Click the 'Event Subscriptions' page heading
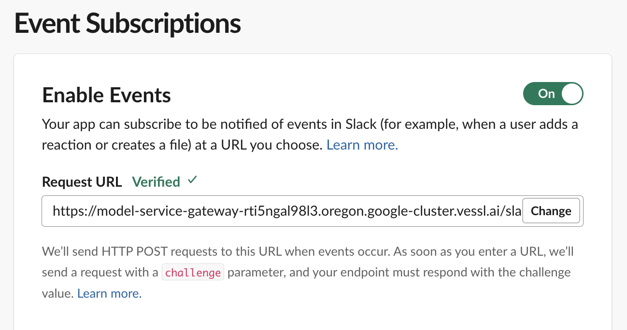The width and height of the screenshot is (627, 330). (x=128, y=23)
